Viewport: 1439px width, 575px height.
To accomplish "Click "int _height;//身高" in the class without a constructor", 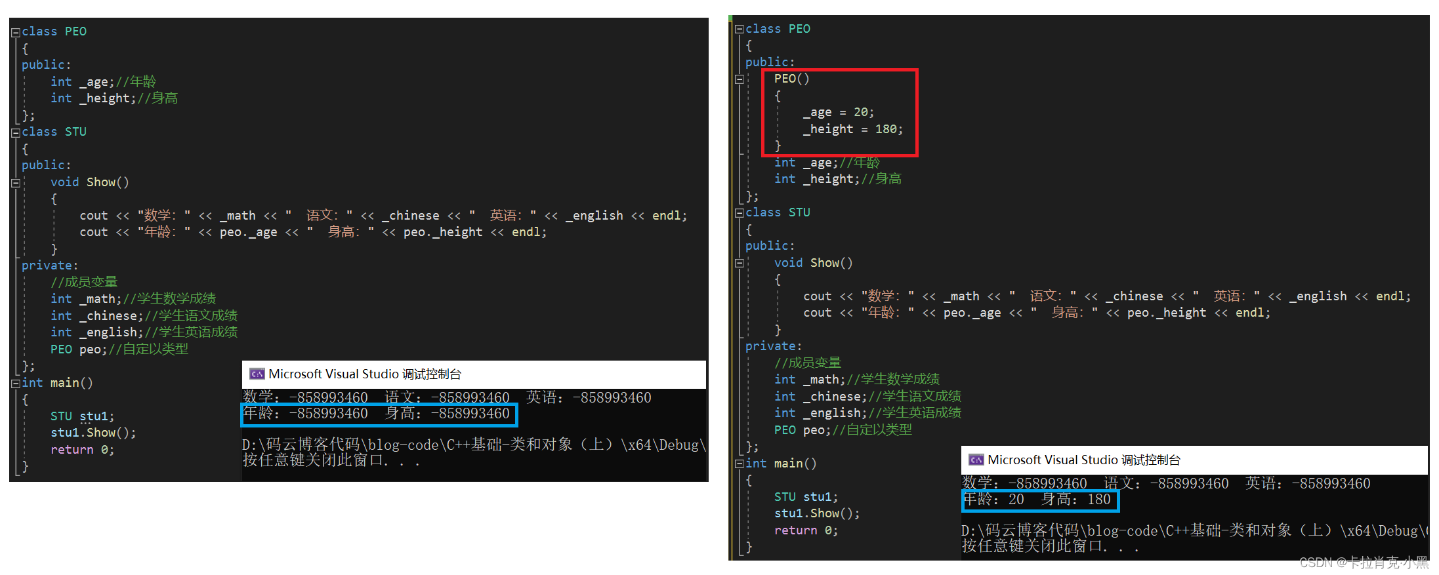I will (x=114, y=98).
